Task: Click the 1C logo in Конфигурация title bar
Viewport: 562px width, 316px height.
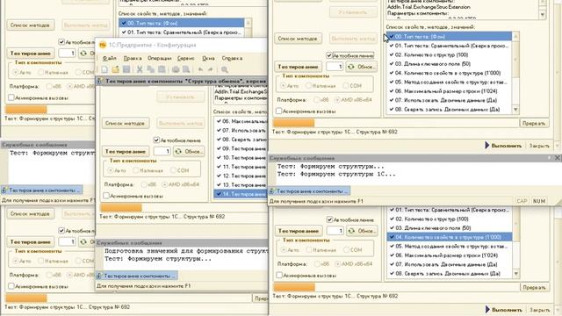Action: click(103, 45)
